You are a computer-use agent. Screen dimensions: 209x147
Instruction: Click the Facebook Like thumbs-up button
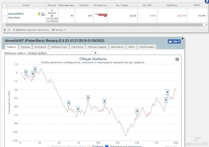click(174, 41)
